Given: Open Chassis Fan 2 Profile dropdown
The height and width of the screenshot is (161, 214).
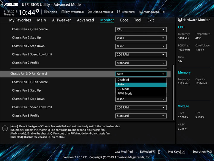Looking at the screenshot, I should [141, 63].
